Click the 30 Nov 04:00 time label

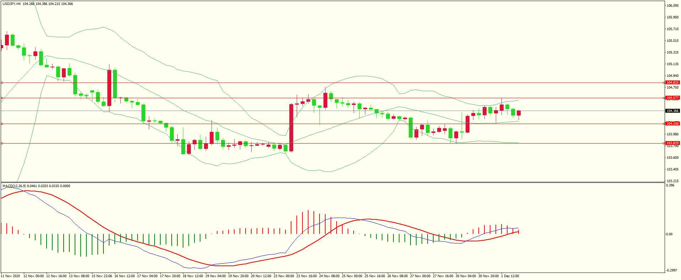[x=466, y=276]
